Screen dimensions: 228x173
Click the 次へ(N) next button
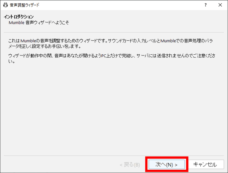coord(167,164)
